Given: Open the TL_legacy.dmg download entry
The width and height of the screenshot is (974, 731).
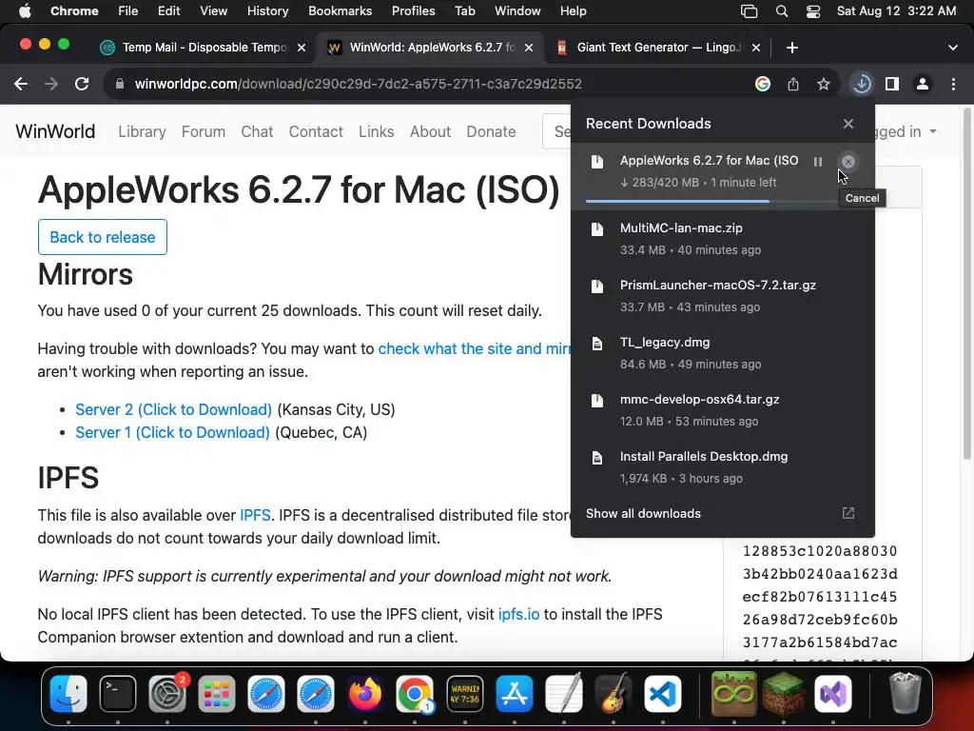Looking at the screenshot, I should pyautogui.click(x=723, y=353).
